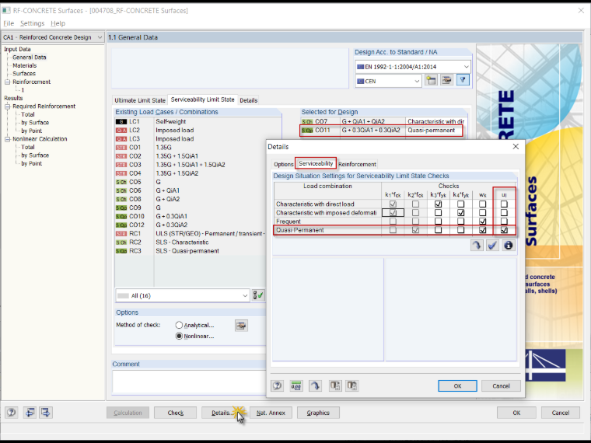591x443 pixels.
Task: Open the edit standard parameters hand icon
Action: [446, 80]
